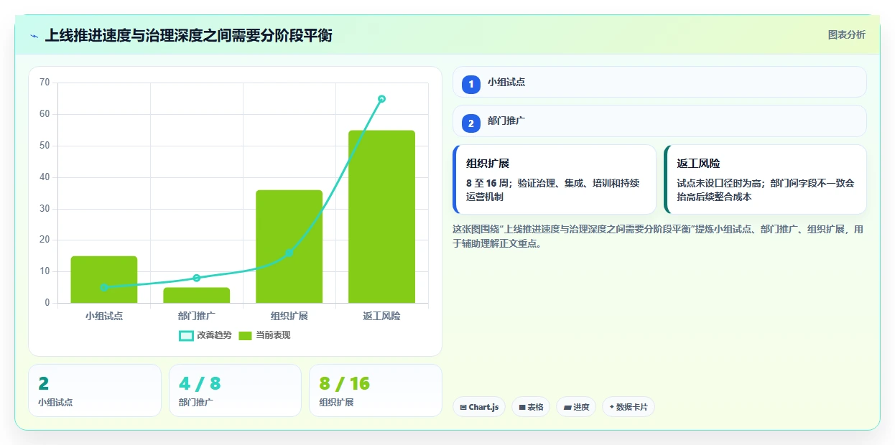Click the trend line point on 组织扩展 bar
The width and height of the screenshot is (895, 445).
click(289, 253)
